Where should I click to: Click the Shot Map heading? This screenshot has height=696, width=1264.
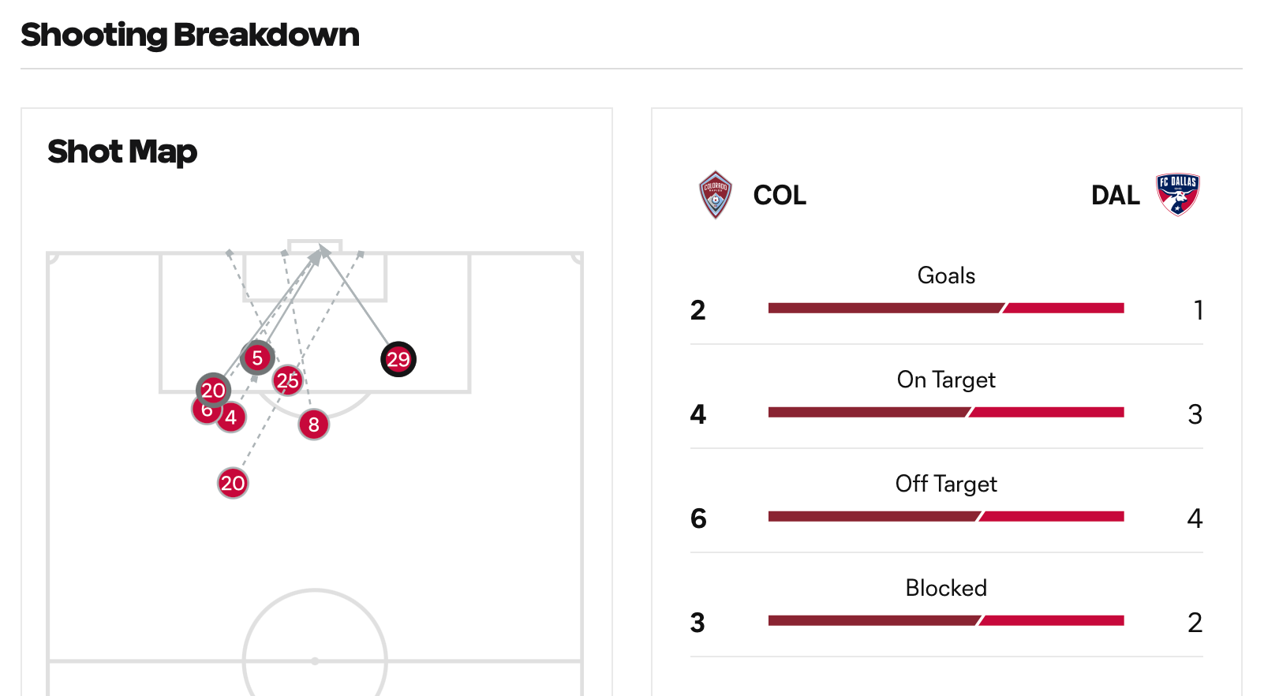pos(122,152)
